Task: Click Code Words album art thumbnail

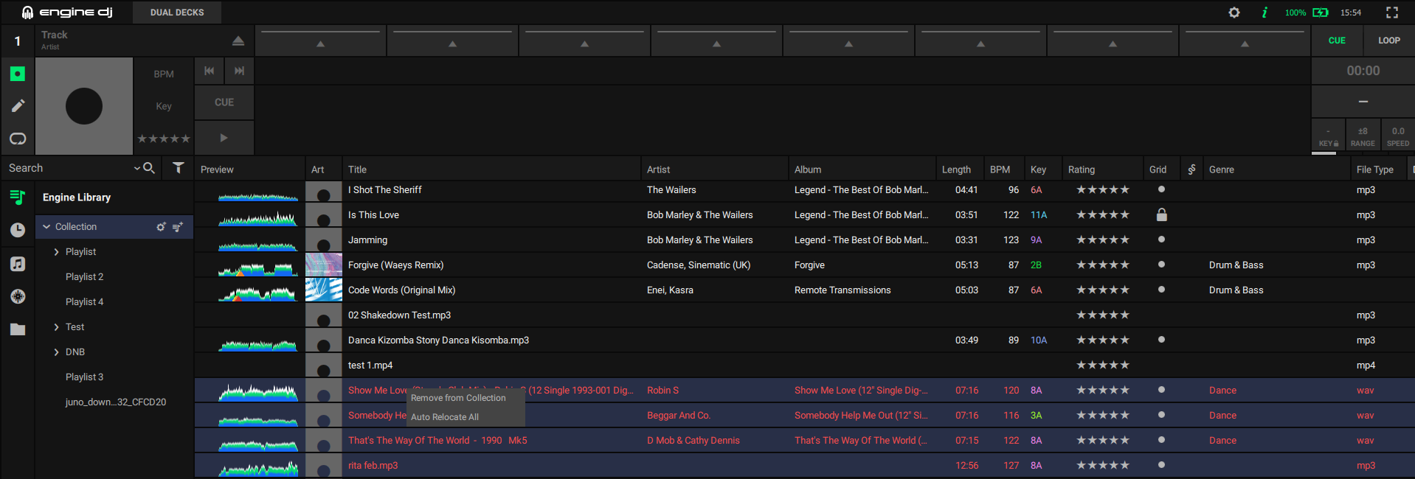Action: [x=324, y=290]
